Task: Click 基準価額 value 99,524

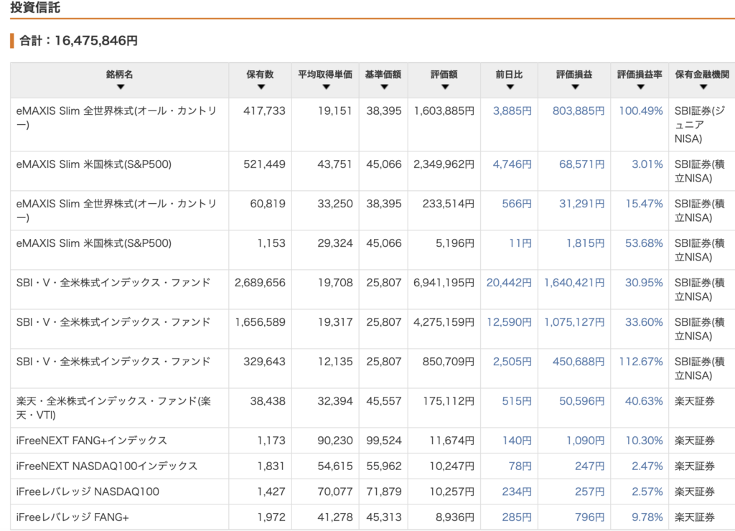Action: [384, 441]
